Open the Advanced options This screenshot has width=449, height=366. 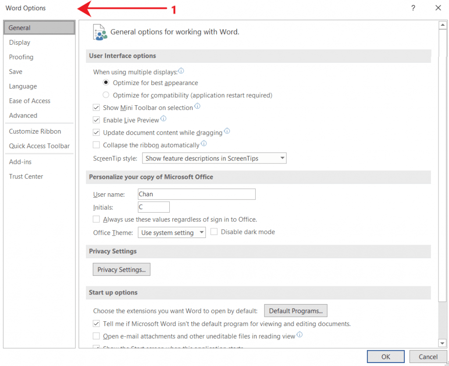click(39, 115)
